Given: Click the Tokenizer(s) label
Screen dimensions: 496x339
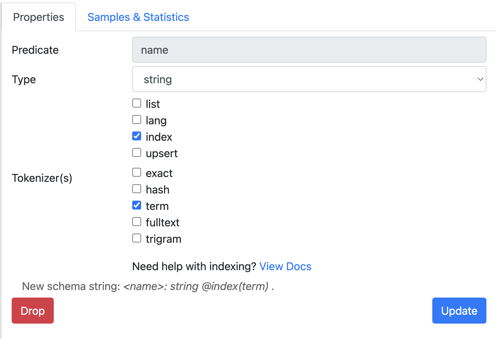Looking at the screenshot, I should (42, 178).
